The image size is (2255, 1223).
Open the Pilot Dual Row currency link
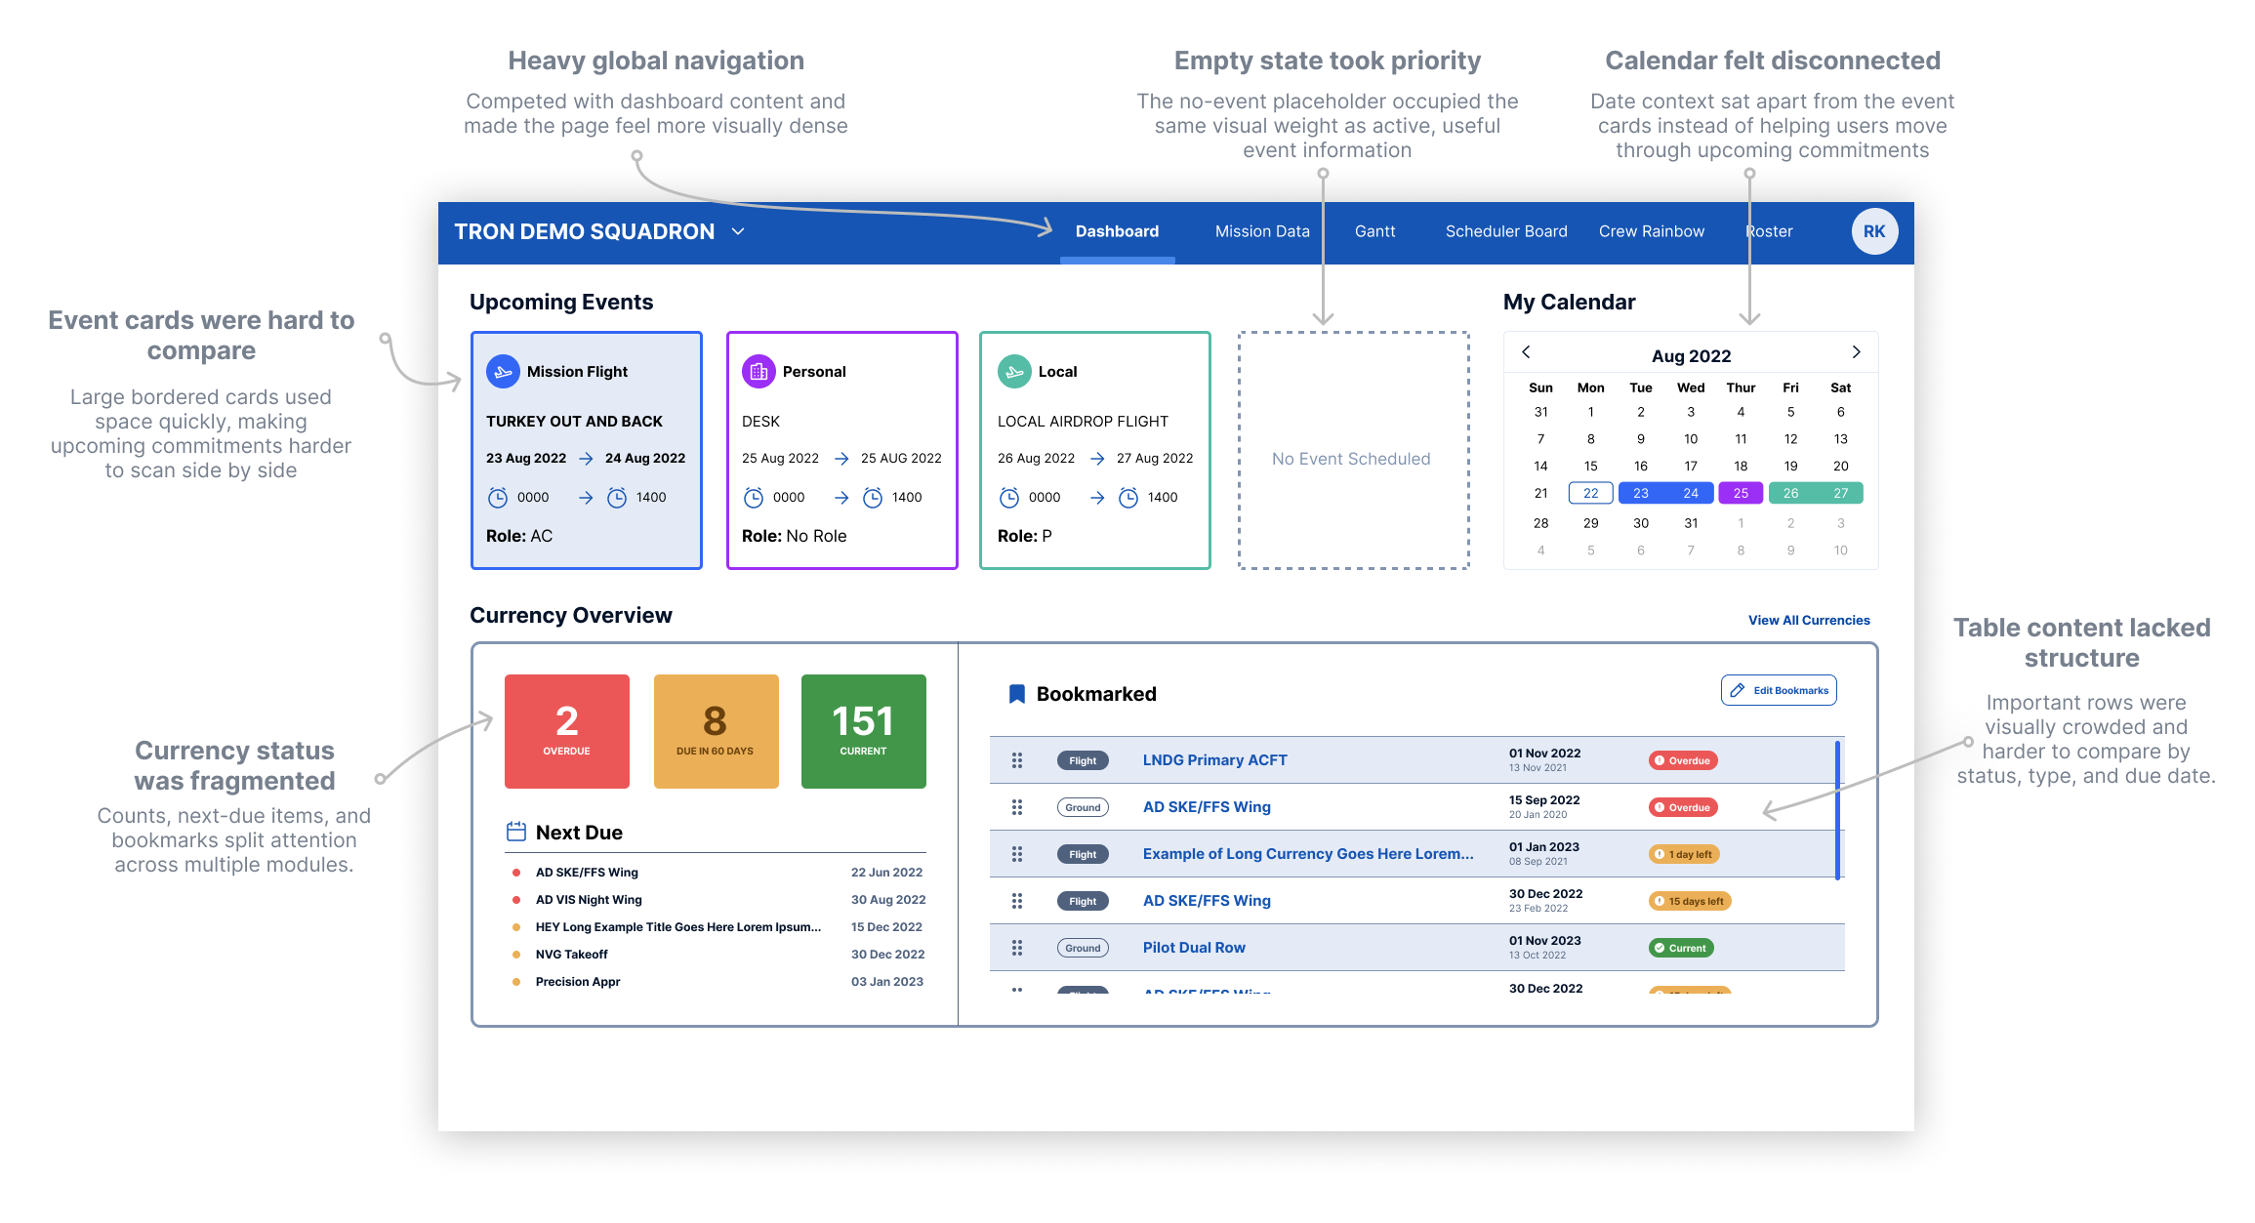[1194, 948]
